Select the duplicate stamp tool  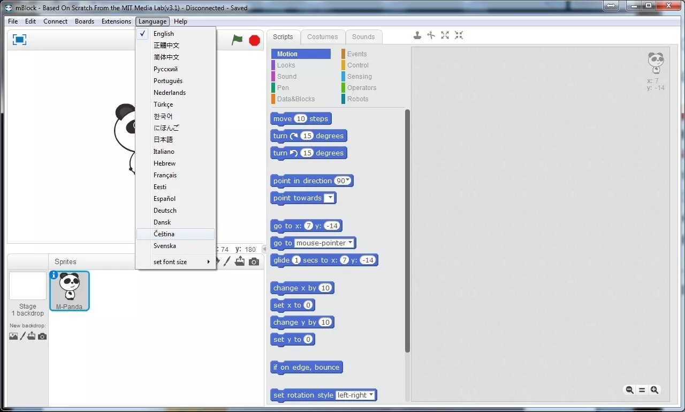tap(417, 35)
